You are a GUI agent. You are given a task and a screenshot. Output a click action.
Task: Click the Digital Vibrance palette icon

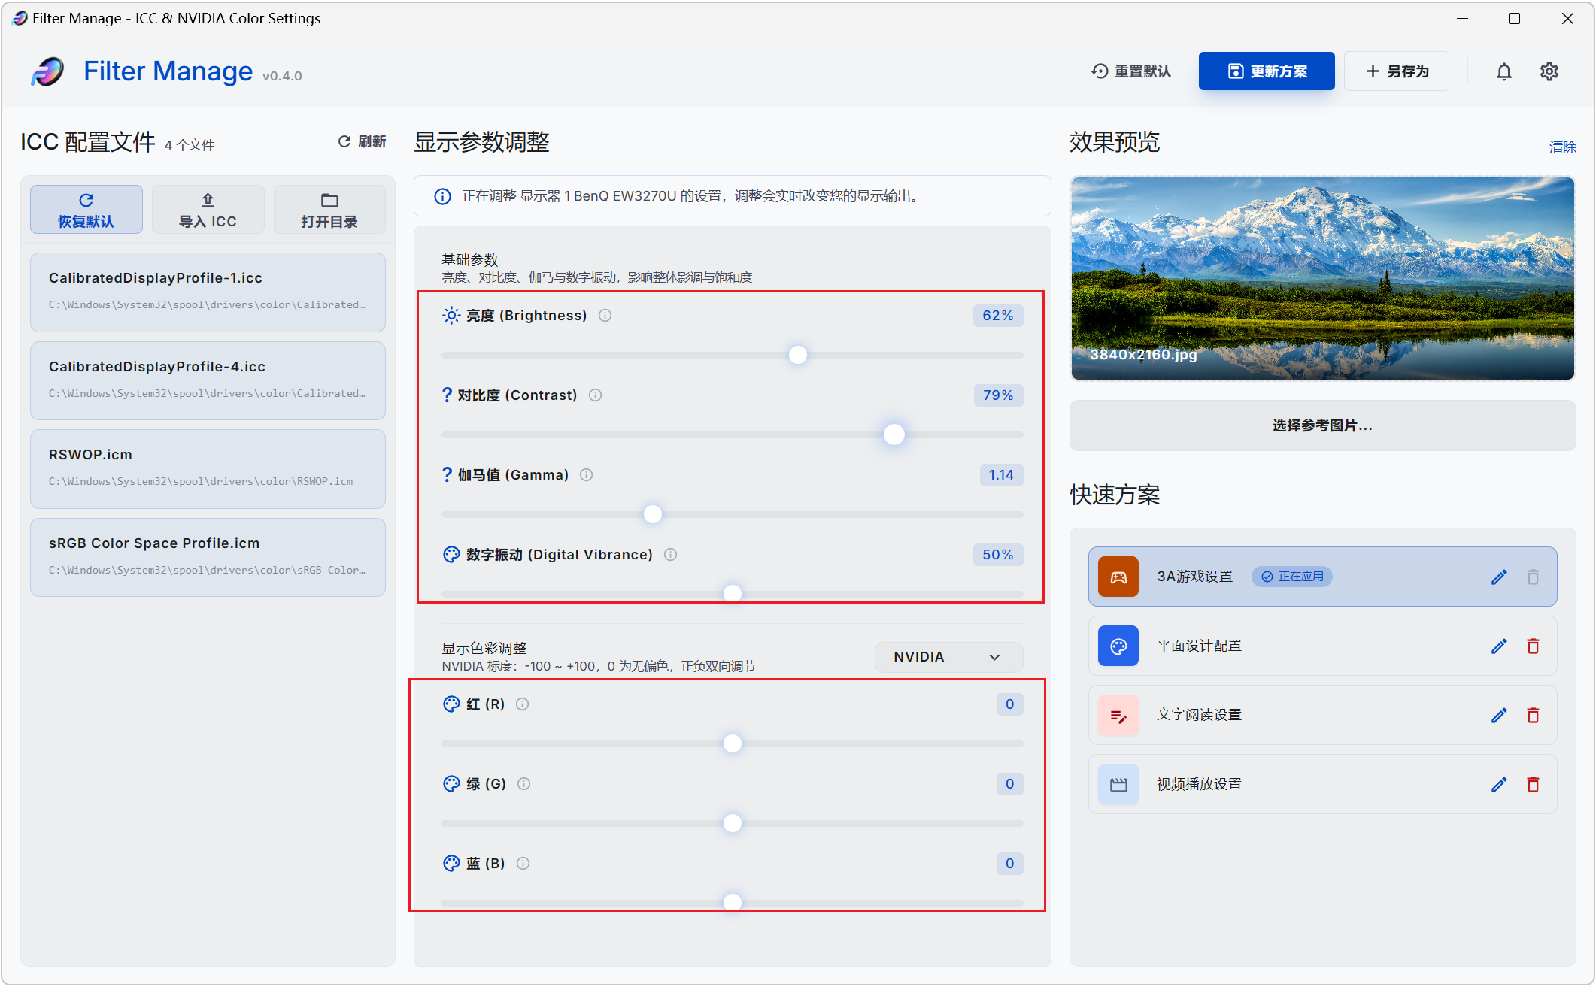[x=451, y=555]
